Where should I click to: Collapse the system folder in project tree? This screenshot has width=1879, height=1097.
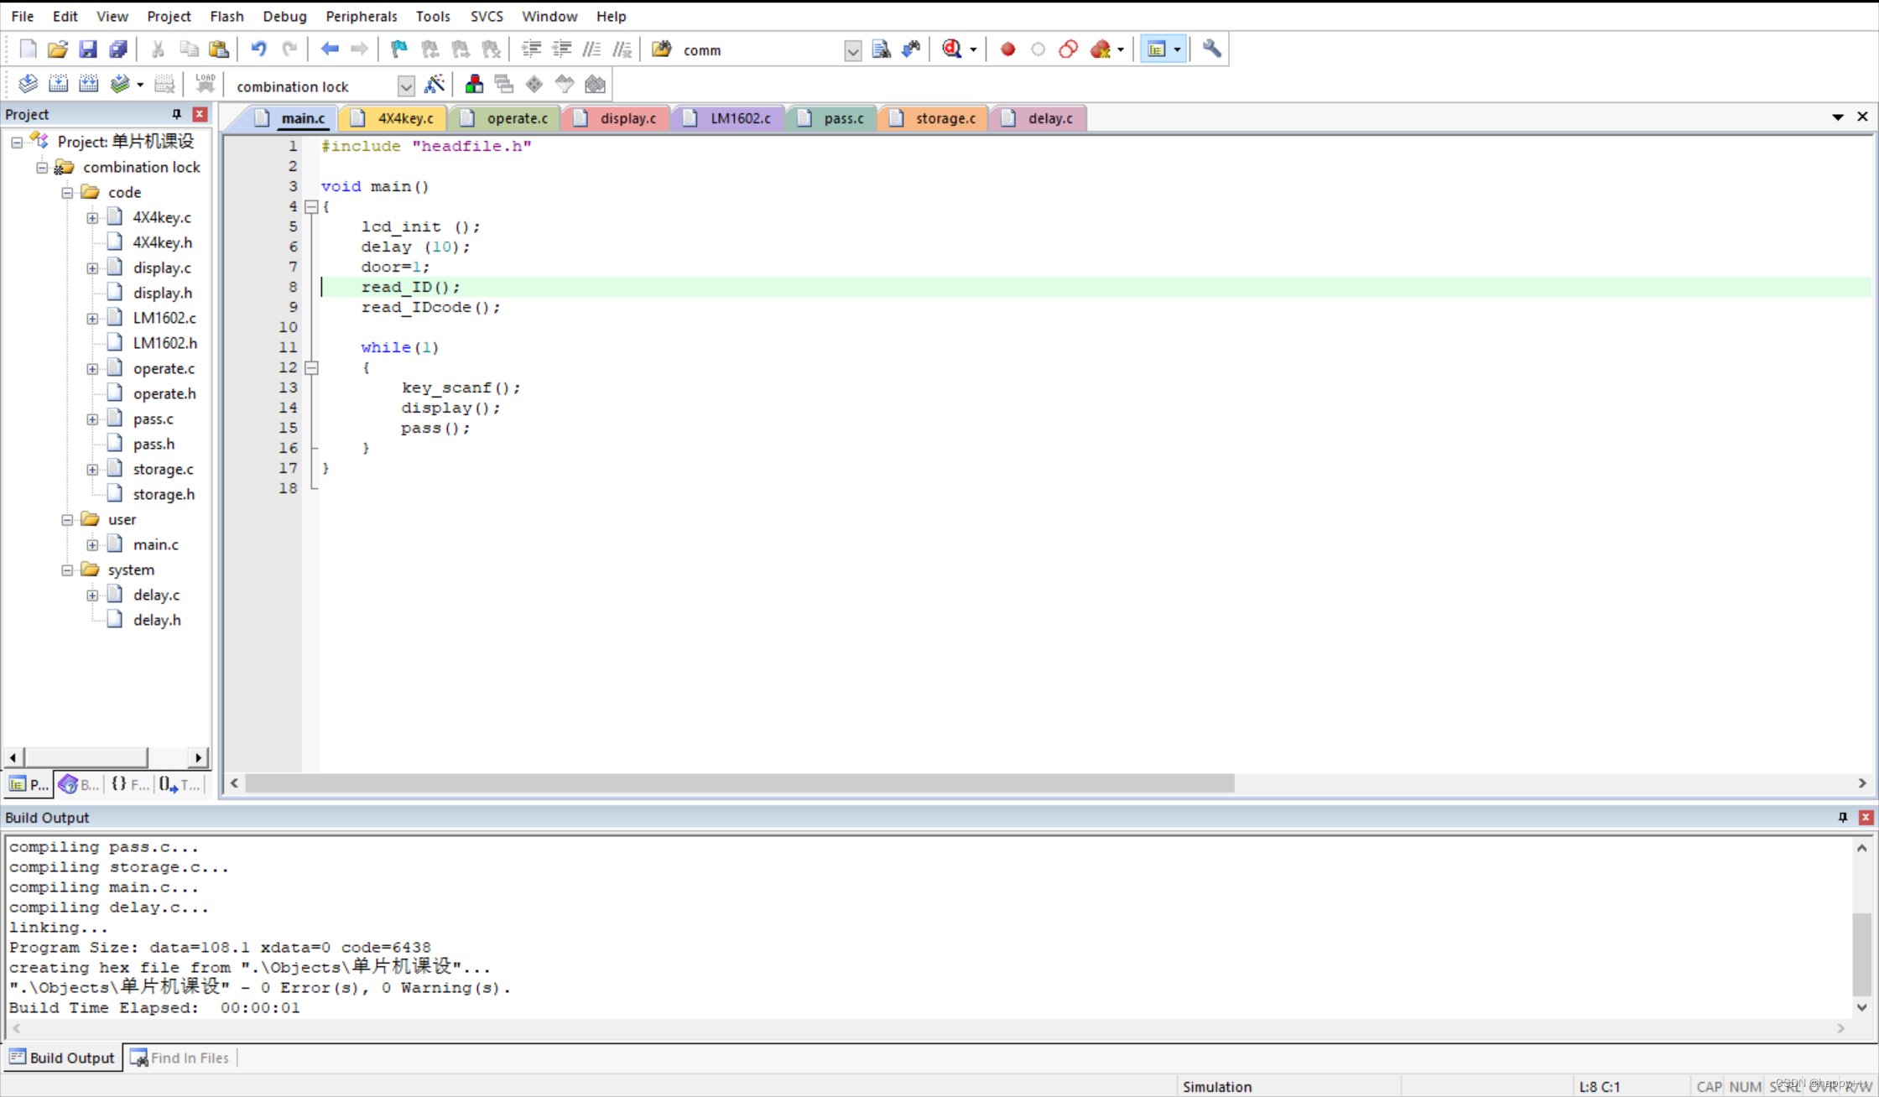[x=67, y=570]
